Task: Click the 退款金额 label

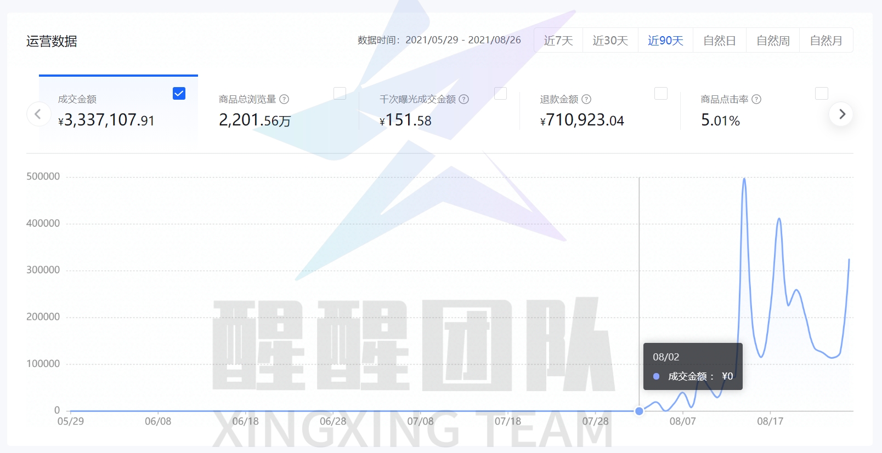Action: click(559, 99)
